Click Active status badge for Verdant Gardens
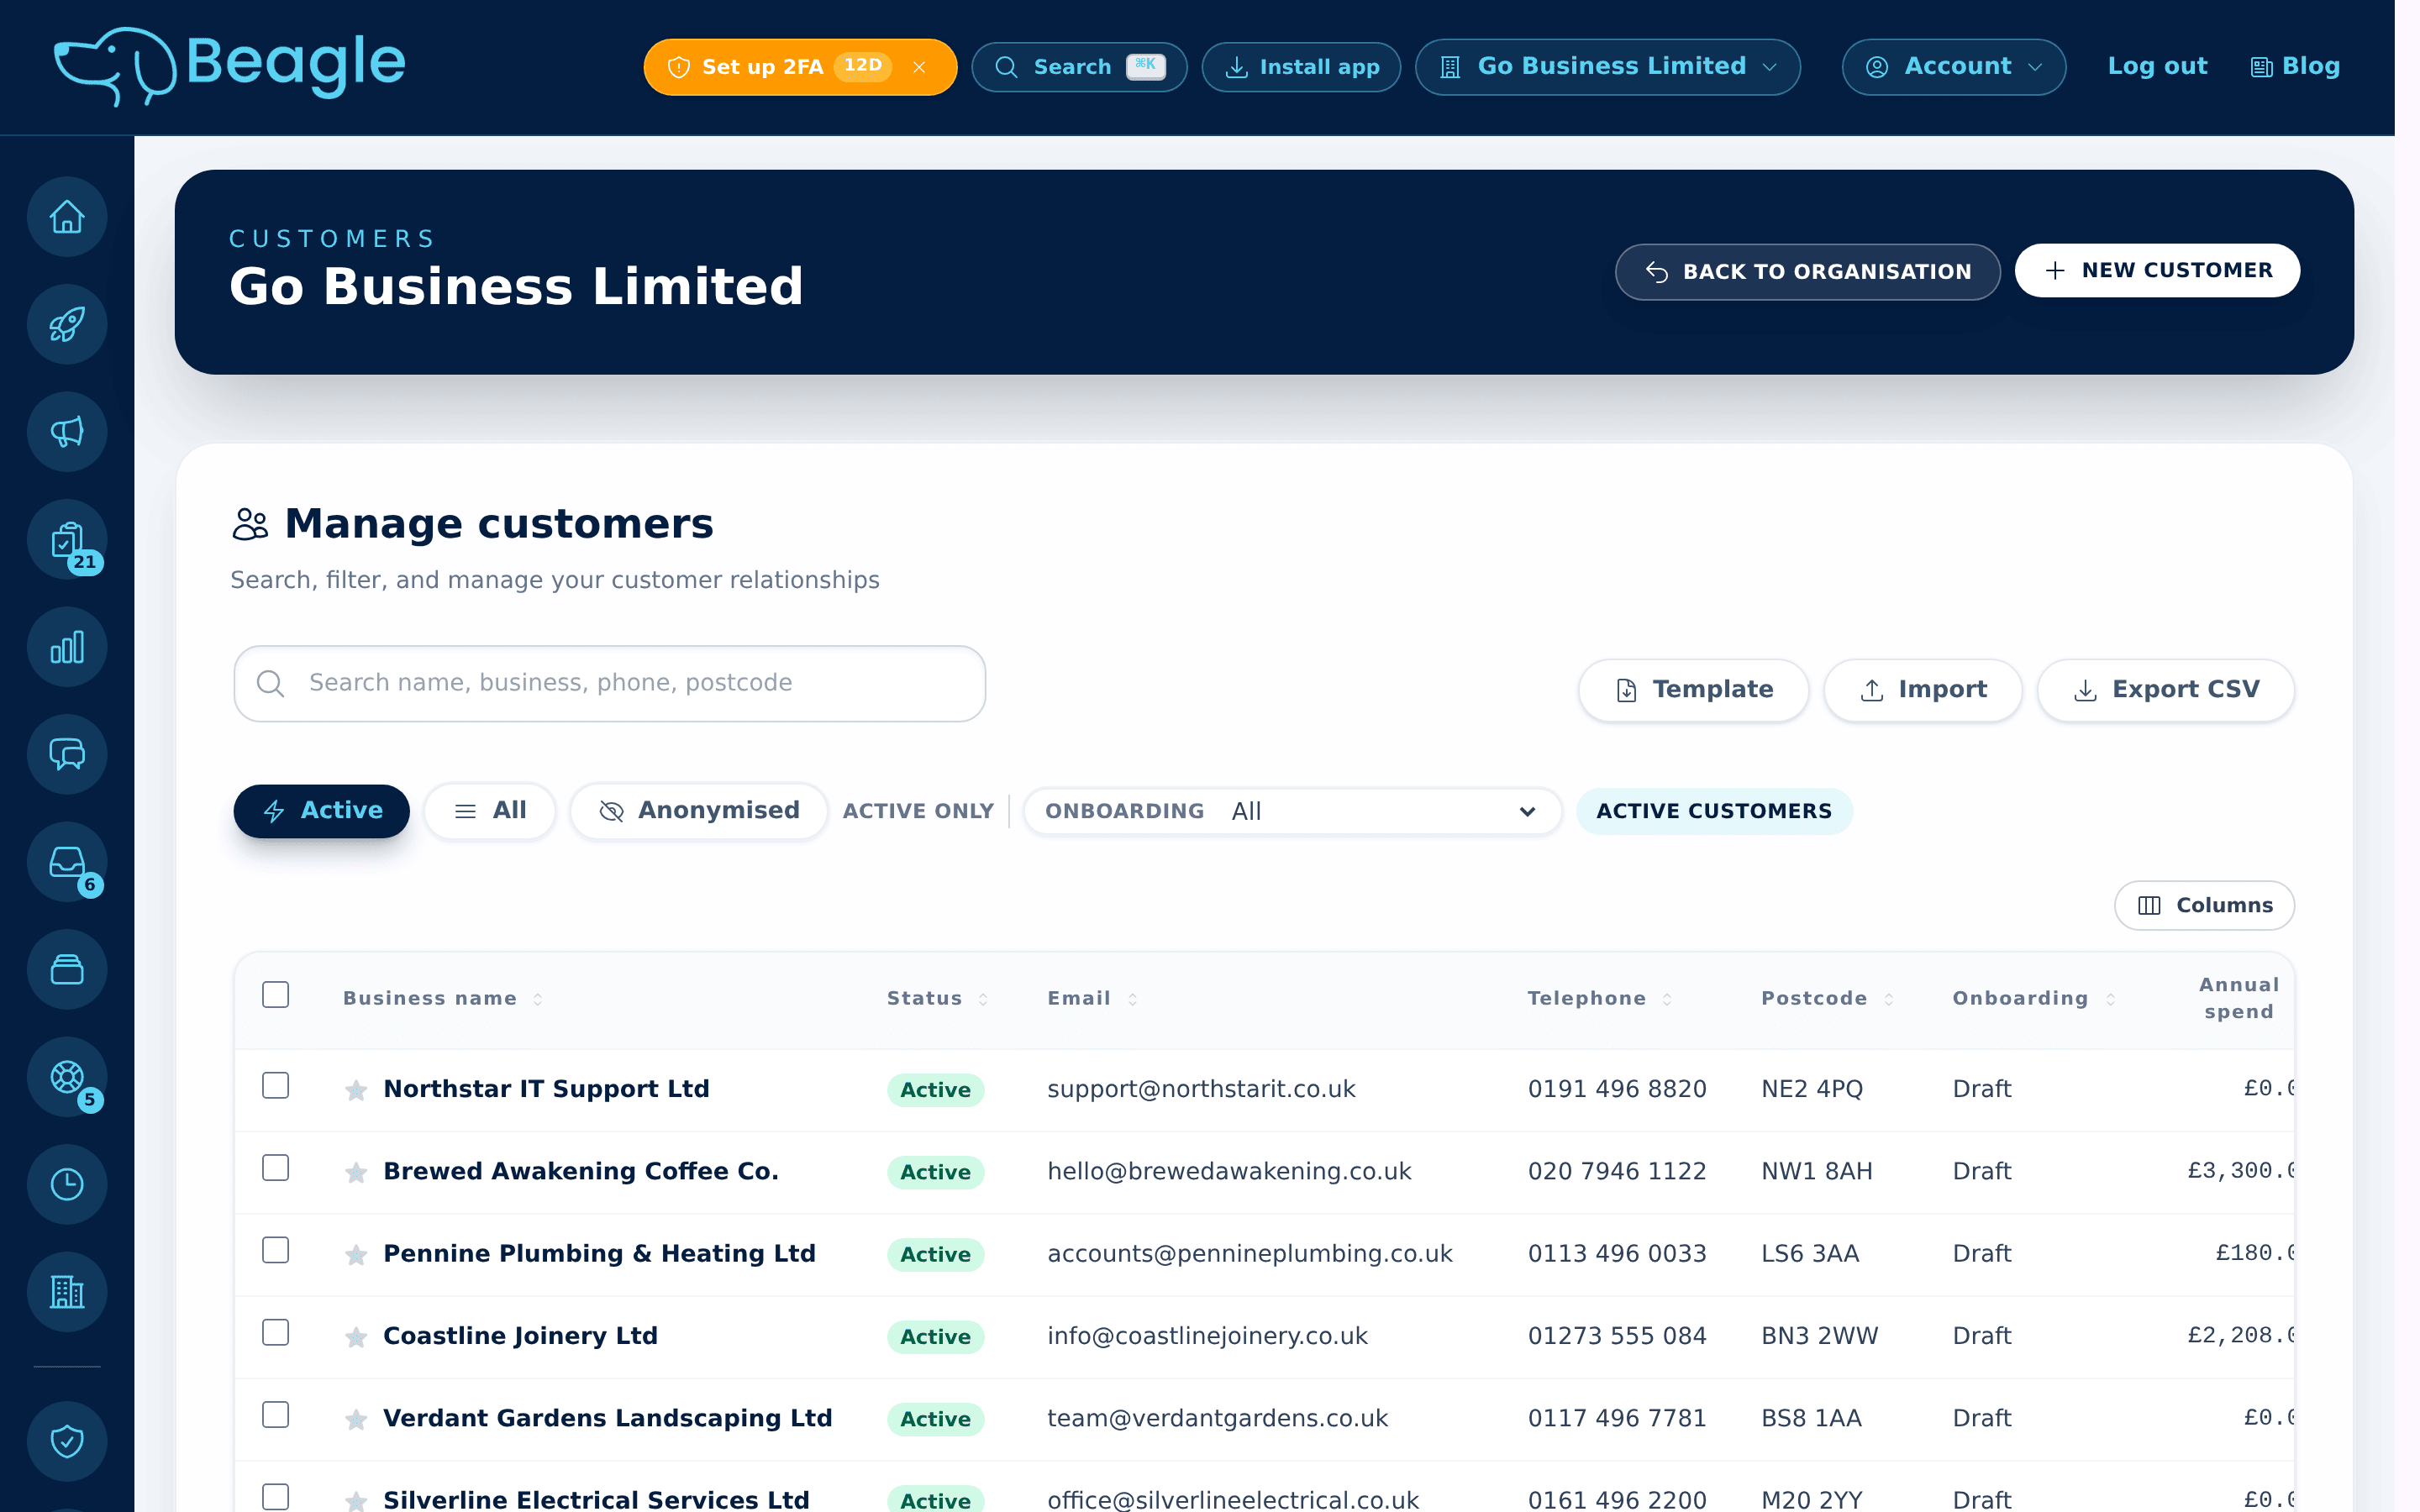Screen dimensions: 2420x1512 935,1419
